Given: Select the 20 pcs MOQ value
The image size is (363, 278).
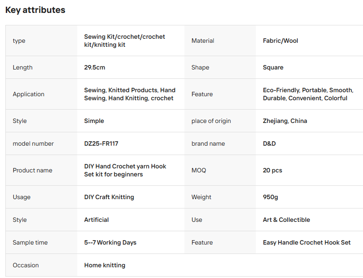Looking at the screenshot, I should (x=272, y=170).
